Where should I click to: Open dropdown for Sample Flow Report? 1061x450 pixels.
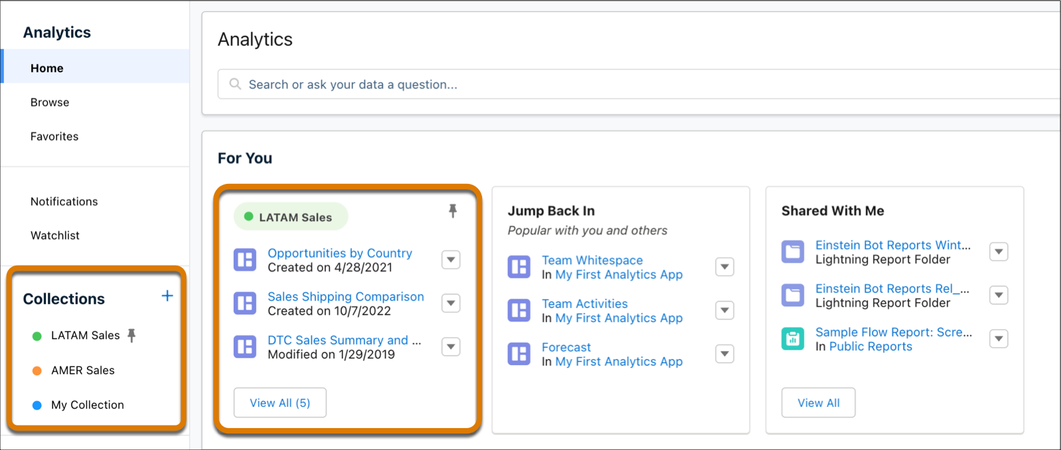[x=999, y=338]
